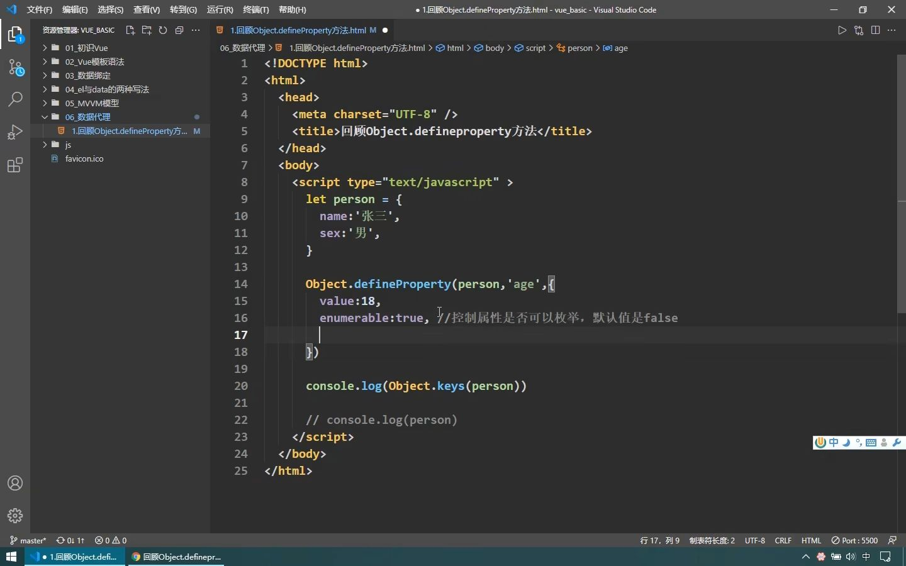The image size is (906, 566).
Task: Collapse the 06_数据代理 folder
Action: tap(120, 117)
